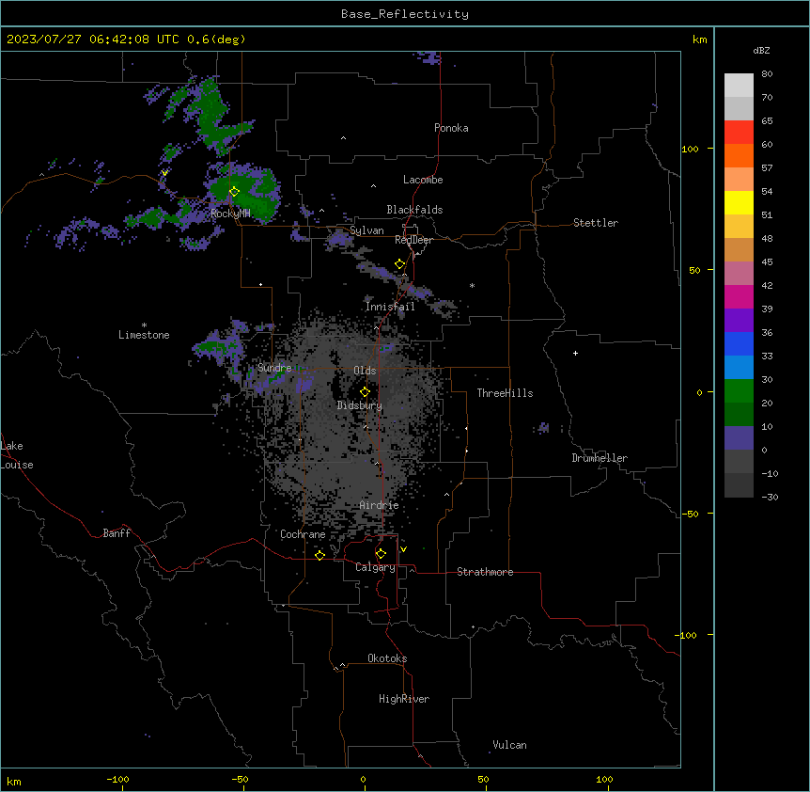Click the Ponoka label on the map
The height and width of the screenshot is (792, 810).
451,128
